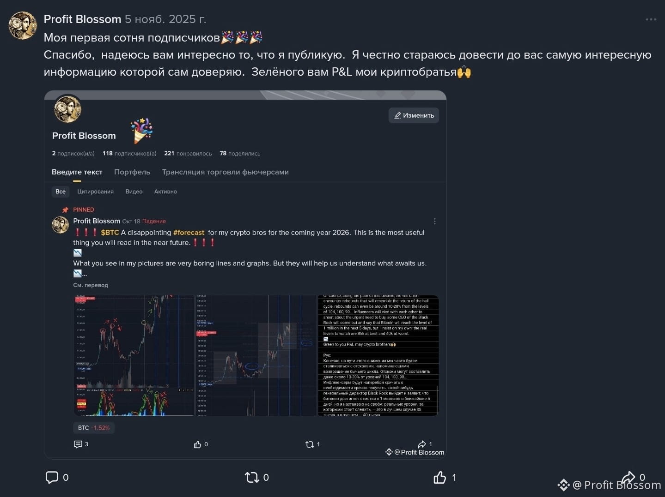Click the vertical dots on the pinned post
665x497 pixels.
434,222
